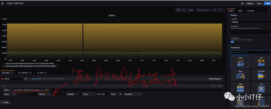
Task: Refresh the dashboard panel
Action: tap(220, 10)
